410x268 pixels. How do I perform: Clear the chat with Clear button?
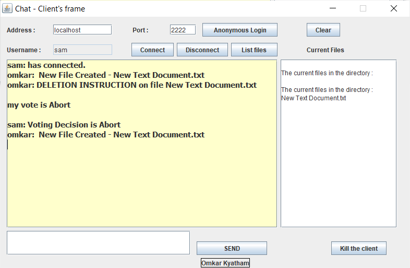click(x=323, y=30)
